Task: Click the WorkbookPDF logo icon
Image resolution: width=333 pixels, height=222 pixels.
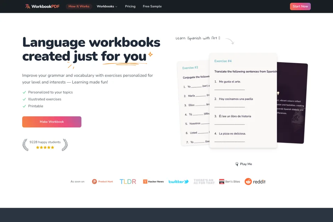Action: click(28, 6)
